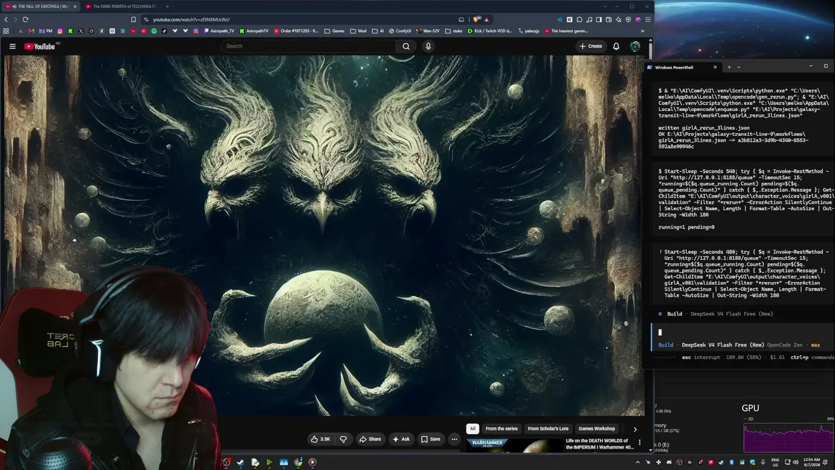This screenshot has width=835, height=470.
Task: Add a new PowerShell terminal tab
Action: [729, 67]
